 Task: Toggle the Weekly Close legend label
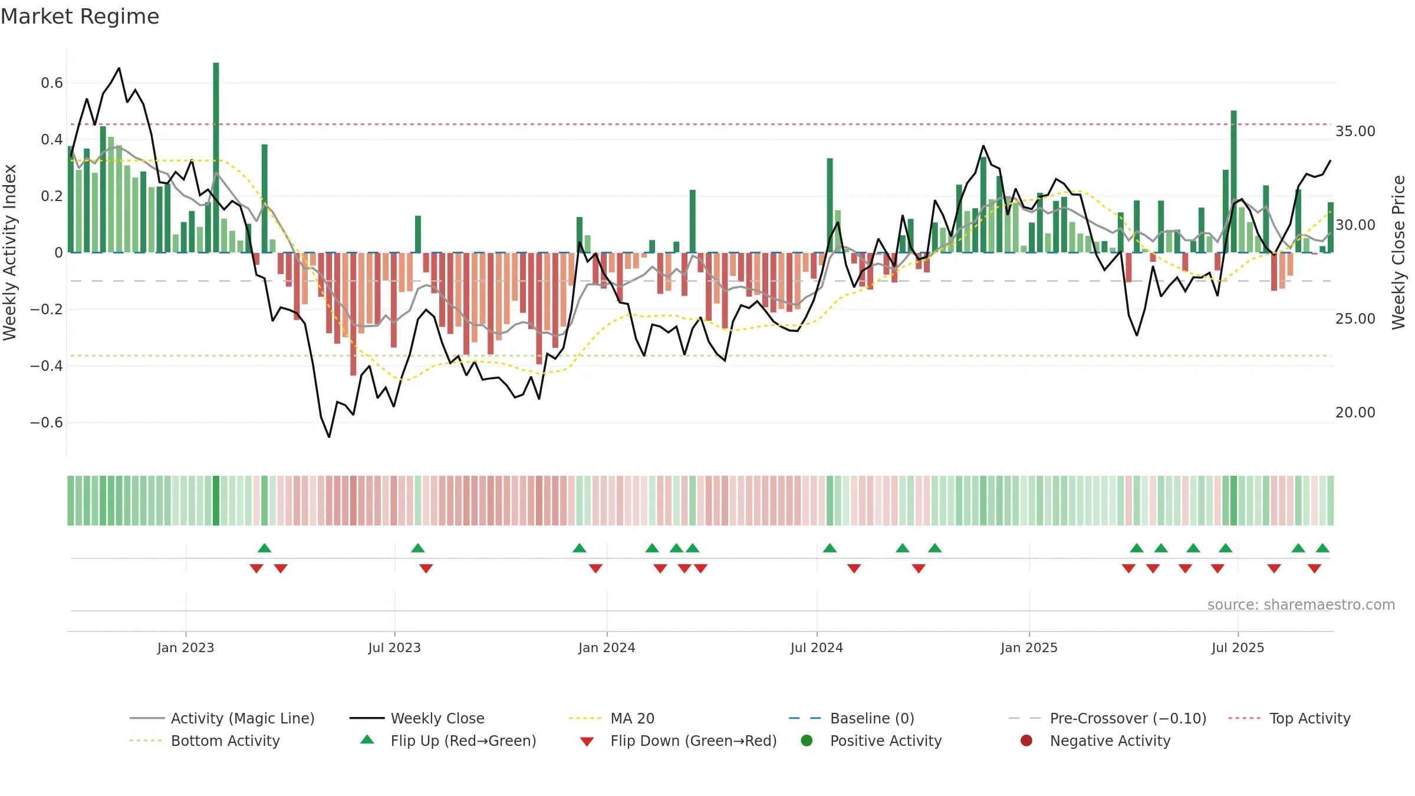click(437, 718)
